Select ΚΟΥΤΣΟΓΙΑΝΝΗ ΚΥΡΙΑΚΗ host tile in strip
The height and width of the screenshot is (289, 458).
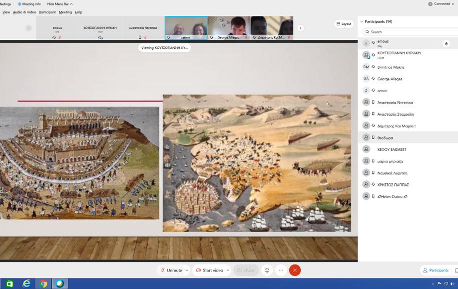point(100,28)
